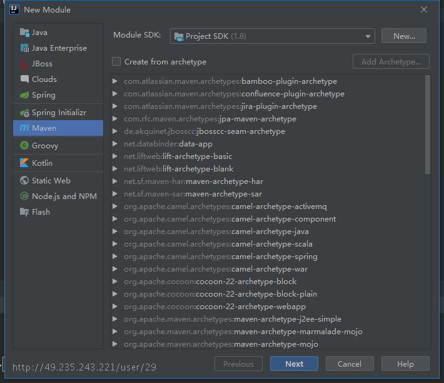The height and width of the screenshot is (383, 444).
Task: Pick the JBoss icon in sidebar
Action: 24,64
